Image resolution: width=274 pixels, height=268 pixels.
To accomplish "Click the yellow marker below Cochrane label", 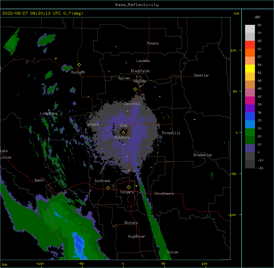I will [x=108, y=188].
